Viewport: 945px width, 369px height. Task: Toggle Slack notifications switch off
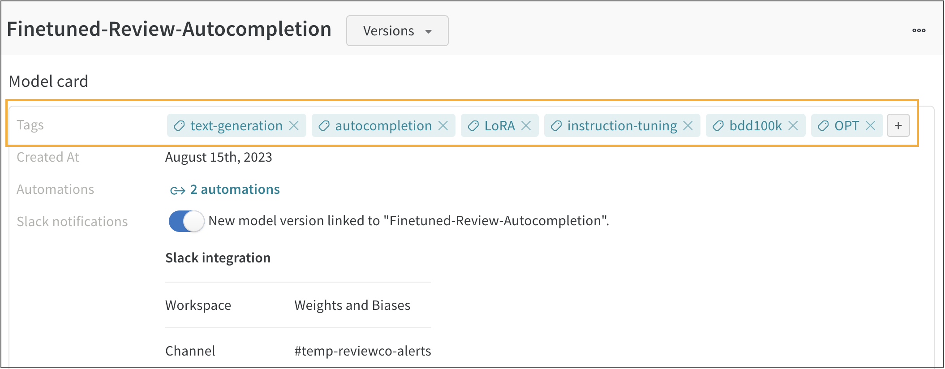coord(186,221)
